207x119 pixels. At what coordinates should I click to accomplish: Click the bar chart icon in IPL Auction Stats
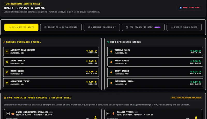point(10,27)
